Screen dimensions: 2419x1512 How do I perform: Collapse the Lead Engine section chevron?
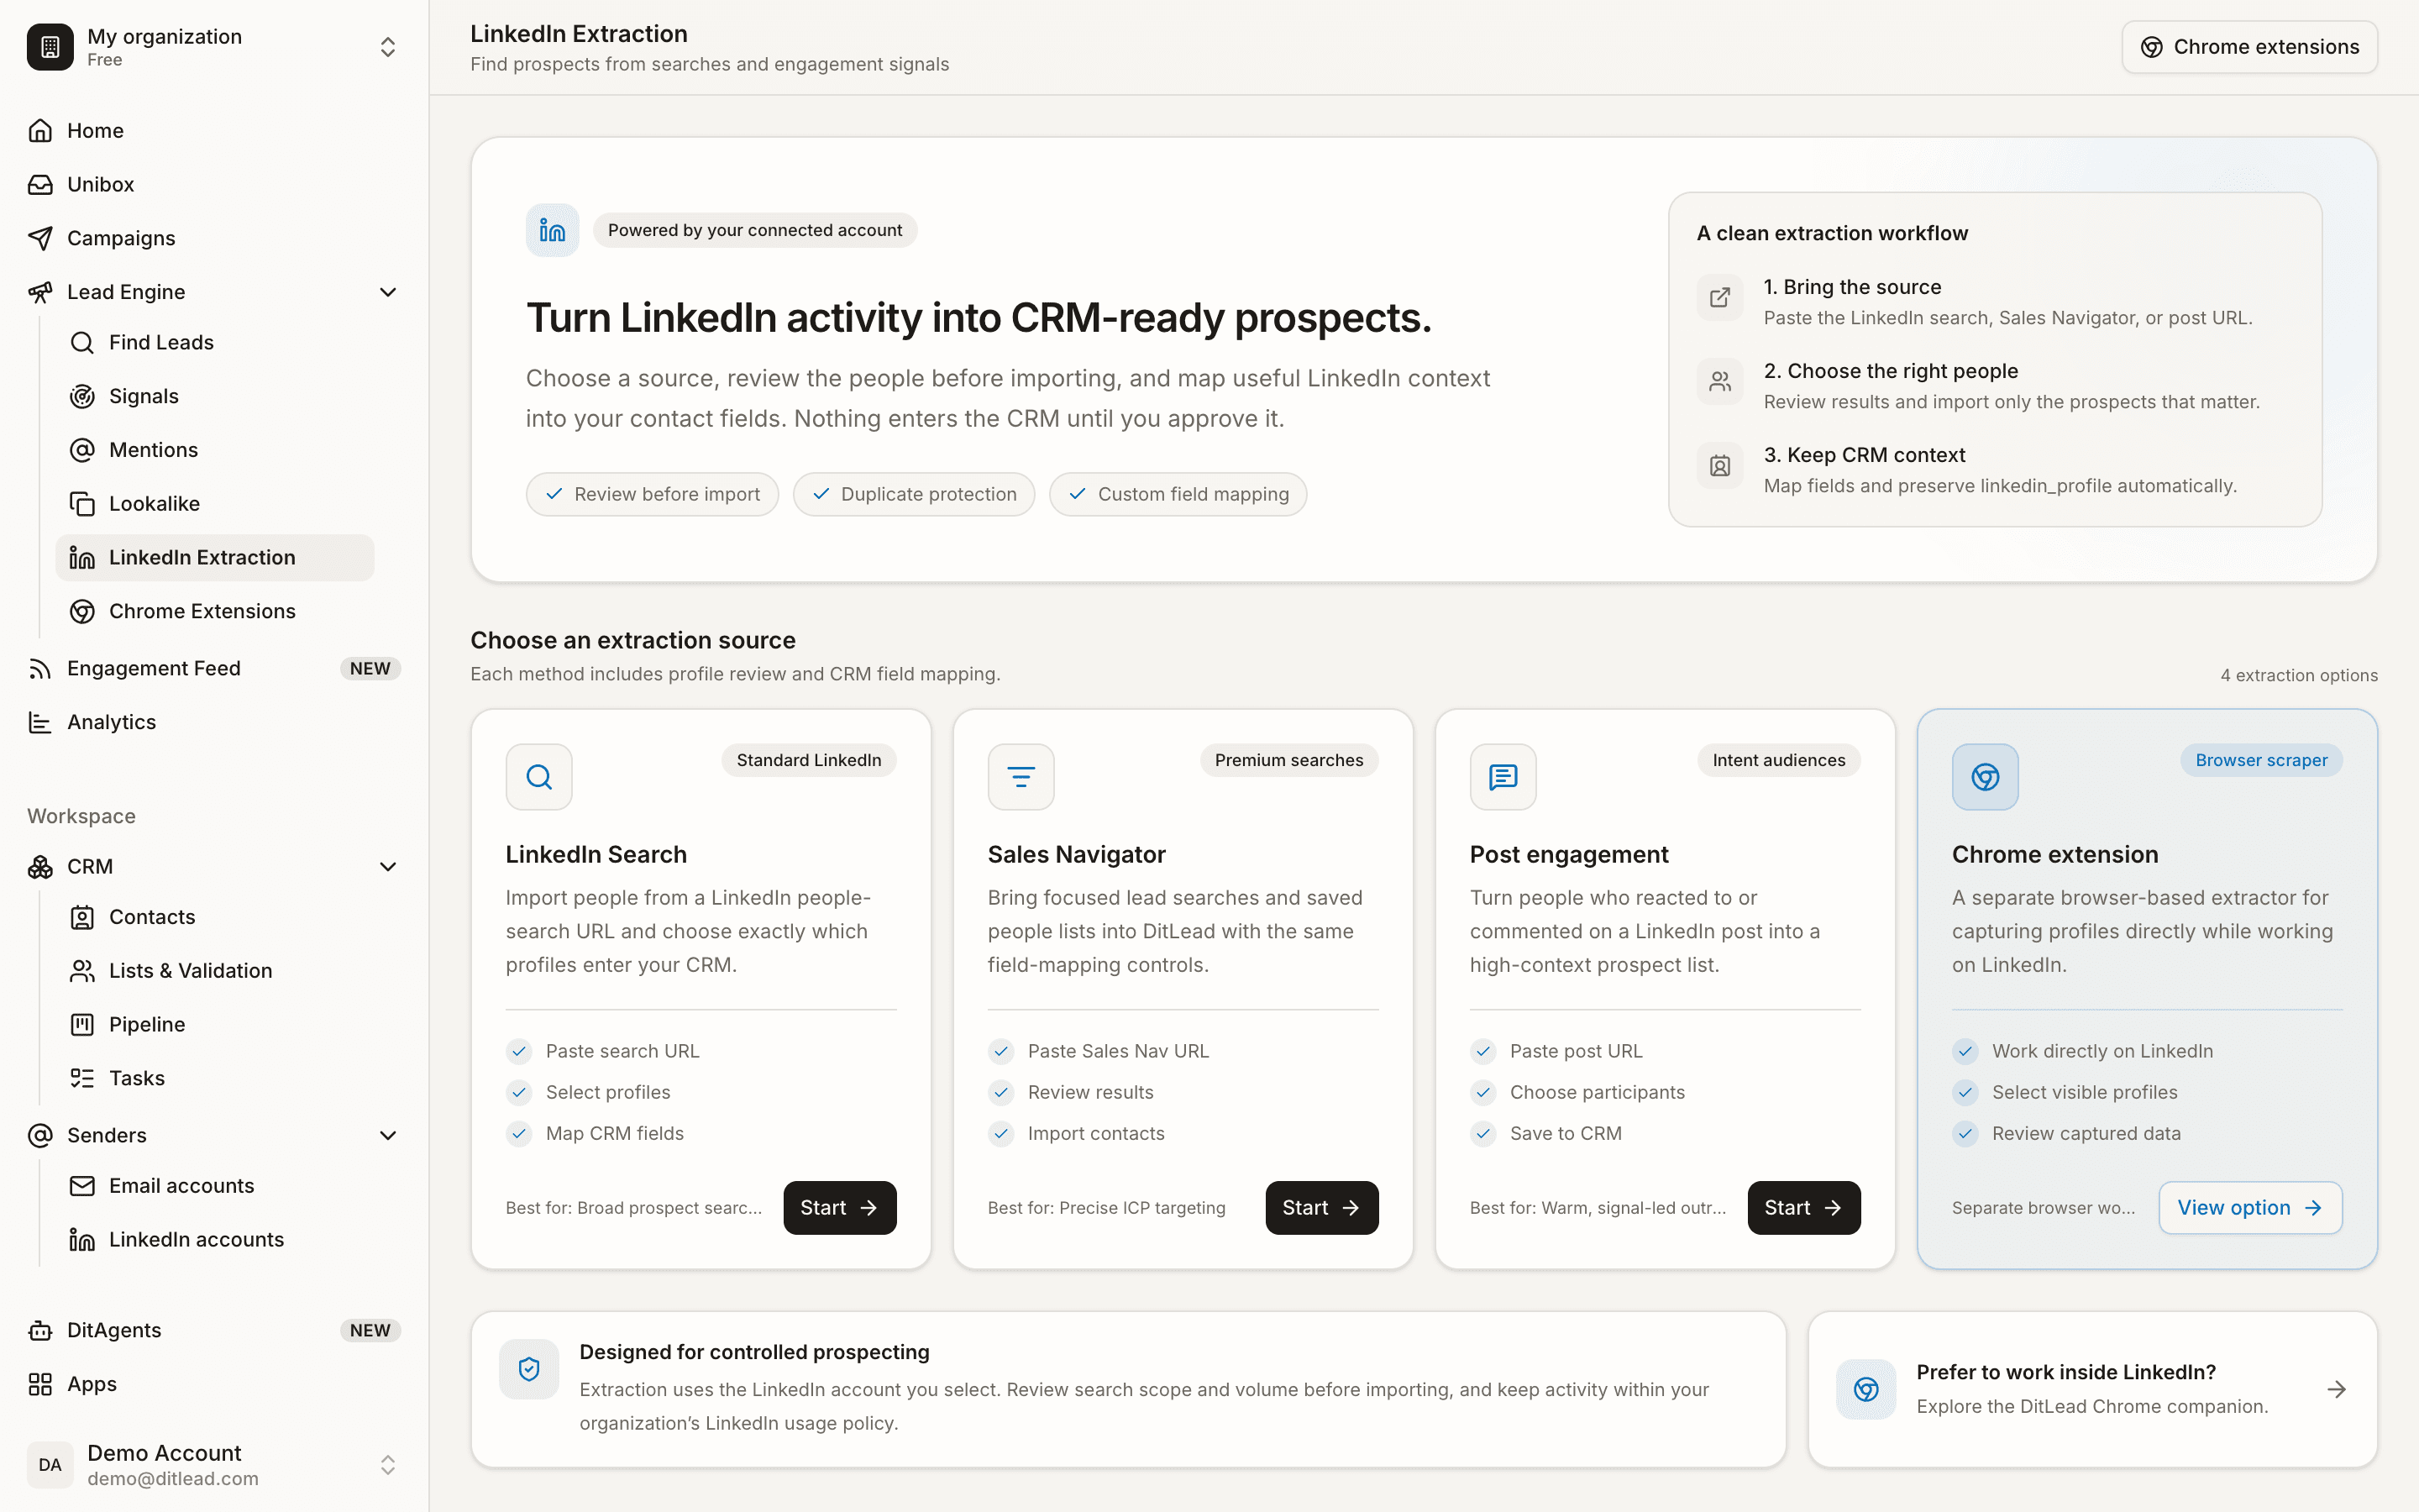(x=388, y=292)
